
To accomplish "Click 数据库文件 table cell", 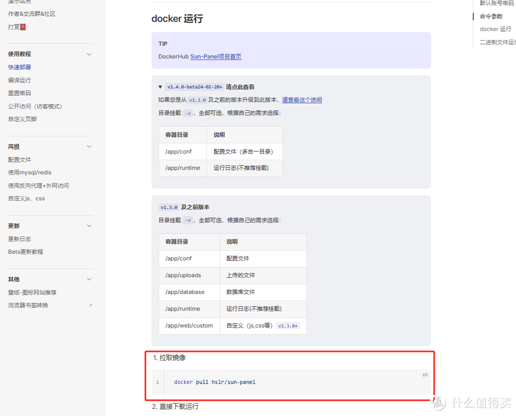I will tap(263, 292).
